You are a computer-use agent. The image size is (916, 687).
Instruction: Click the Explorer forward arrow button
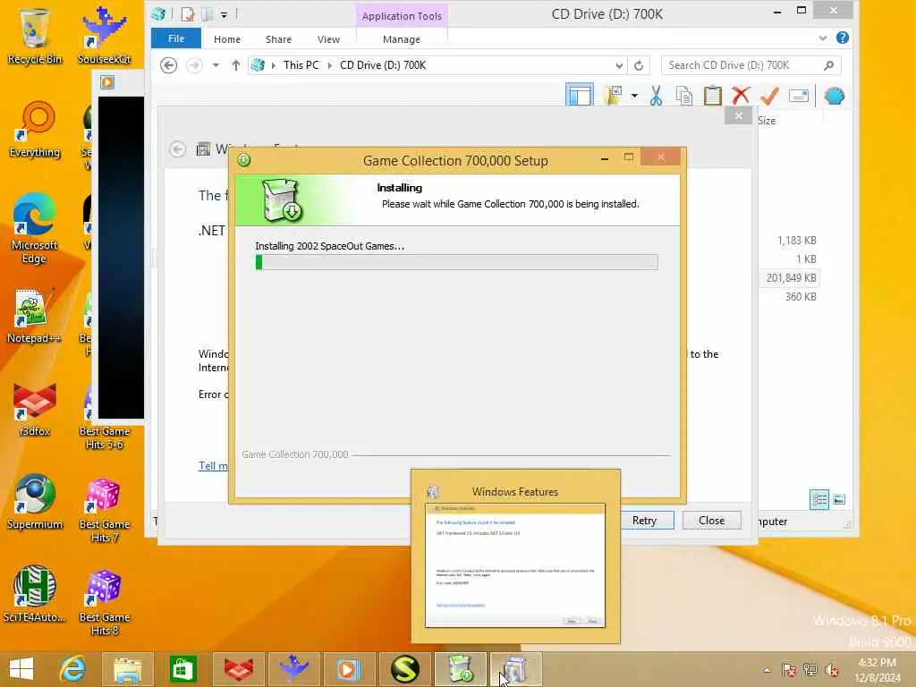pyautogui.click(x=194, y=64)
